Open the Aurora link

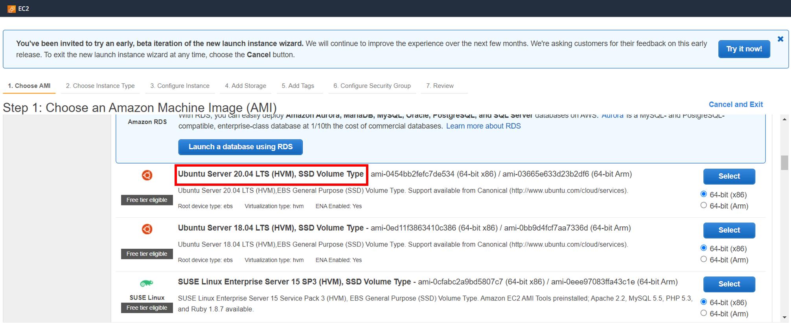pyautogui.click(x=612, y=116)
